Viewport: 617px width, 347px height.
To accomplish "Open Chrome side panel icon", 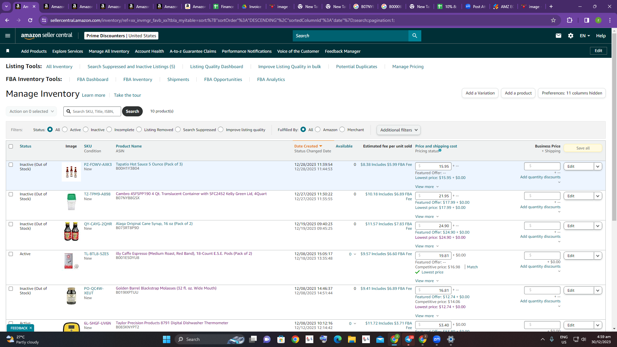I will click(x=587, y=20).
